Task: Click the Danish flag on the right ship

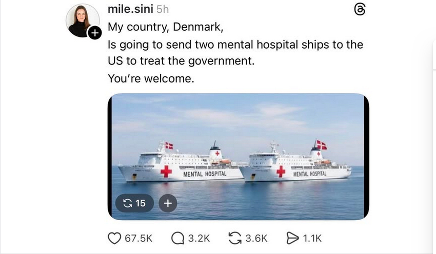Action: point(321,145)
